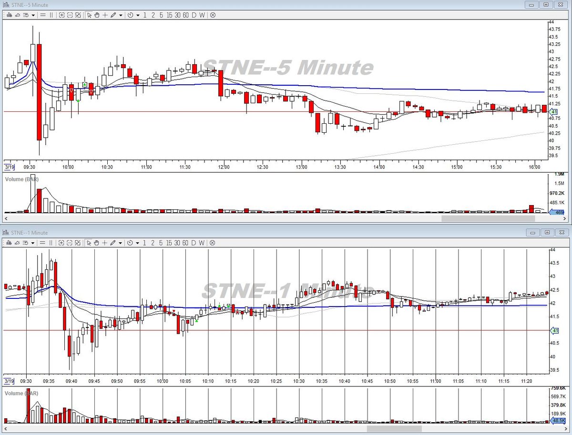Click horizontal scrollbar thumb under 5 Minute chart
572x435 pixels.
488,218
